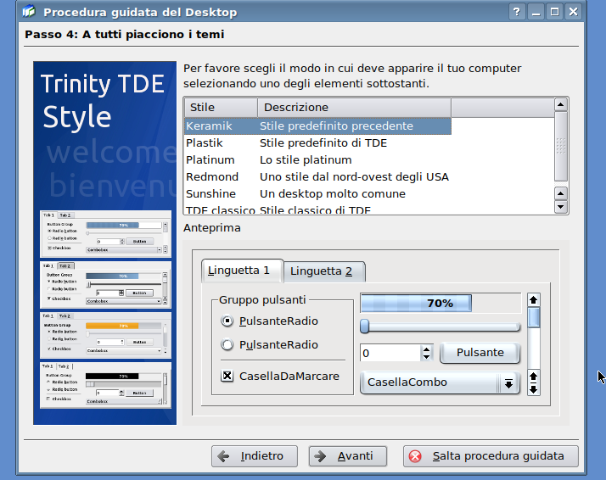Viewport: 606px width, 480px height.
Task: Select the first PulsanteRadio option
Action: point(269,321)
